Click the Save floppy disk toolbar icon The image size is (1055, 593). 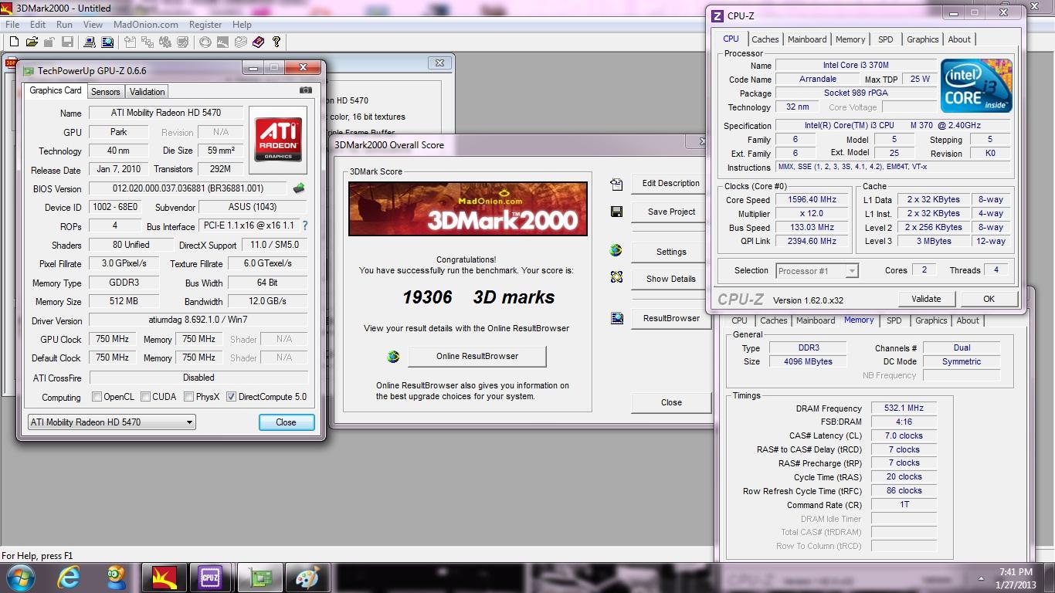[x=67, y=42]
